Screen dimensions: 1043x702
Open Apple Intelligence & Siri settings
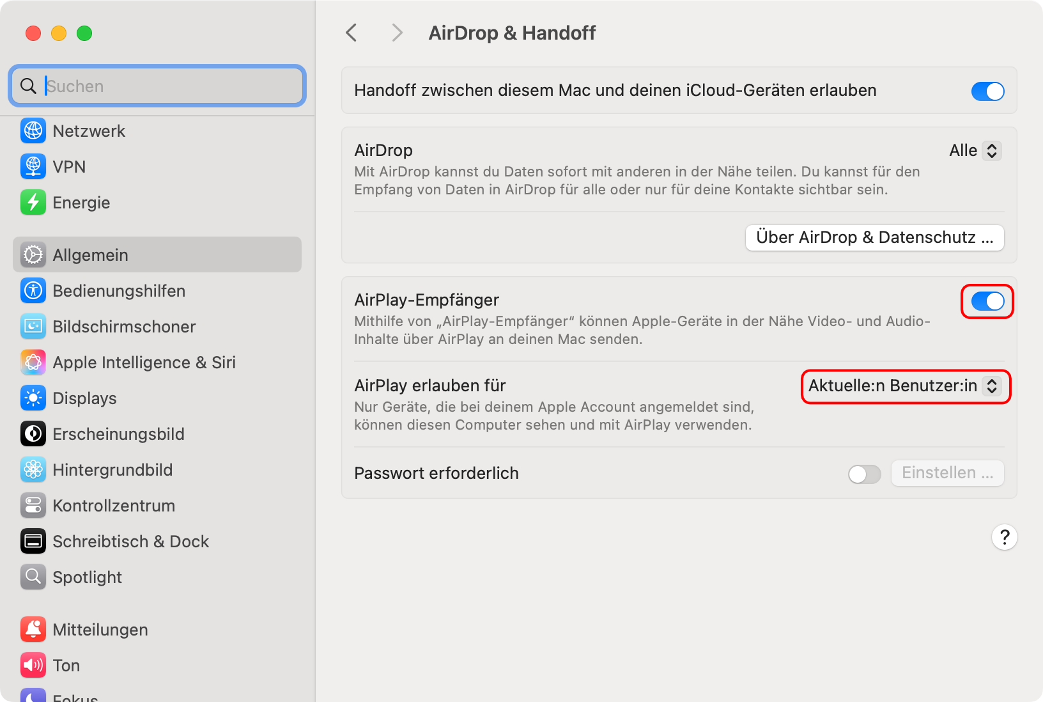(x=157, y=363)
